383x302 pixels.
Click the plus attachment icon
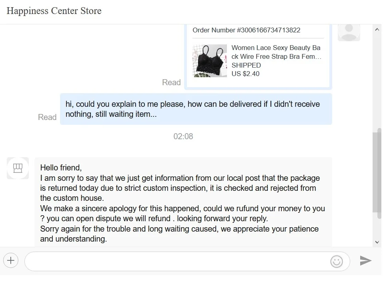[11, 261]
